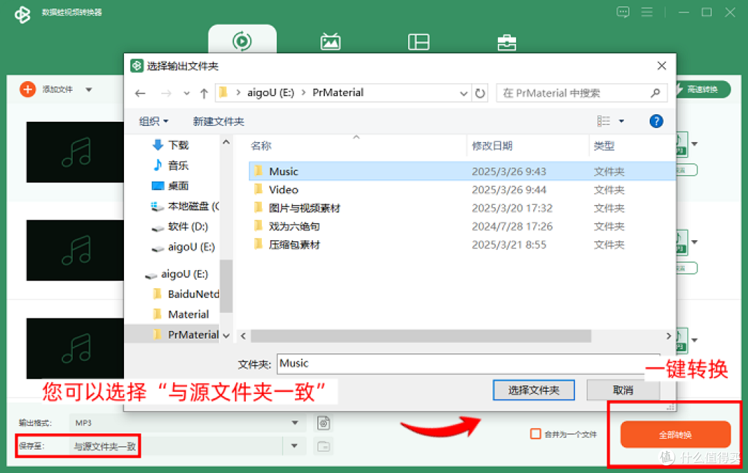Viewport: 748px width, 473px height.
Task: Click 取消 button
Action: coord(623,390)
